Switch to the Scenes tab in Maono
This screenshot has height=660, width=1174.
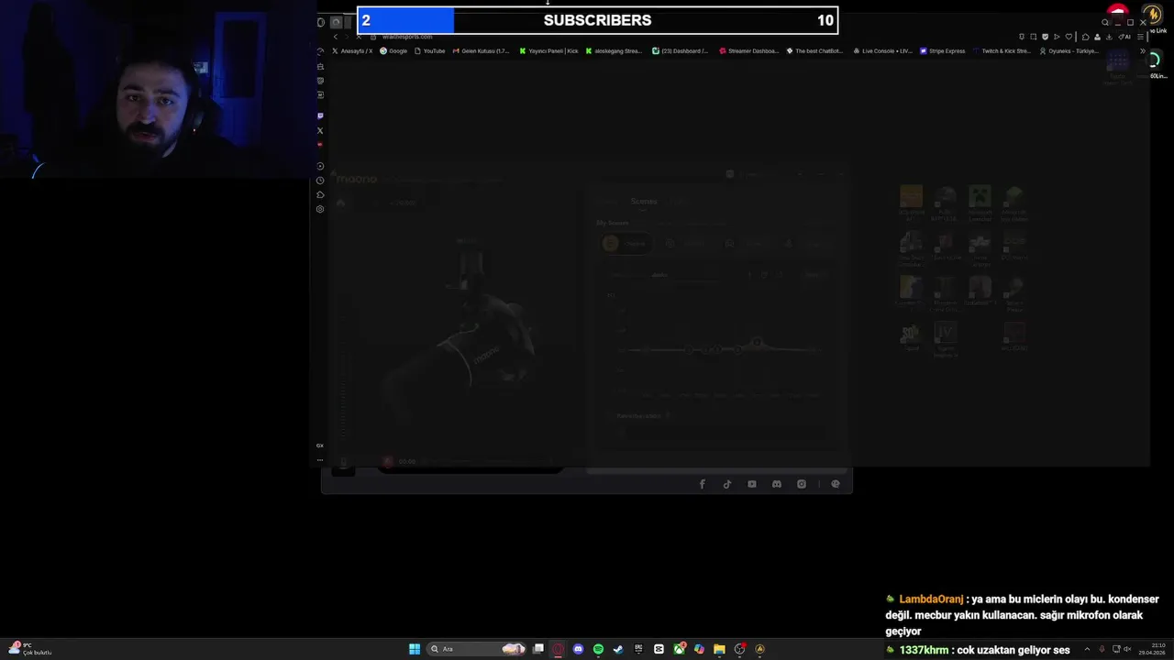pyautogui.click(x=644, y=202)
